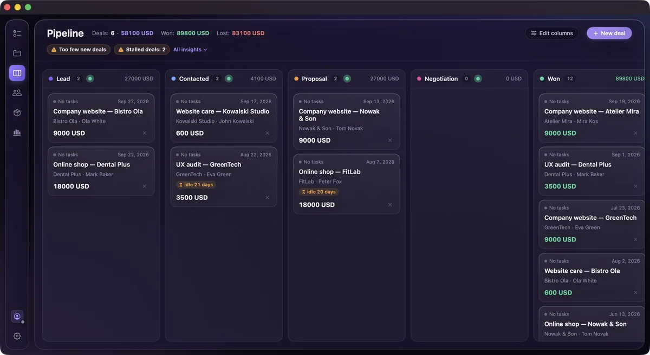Expand the All insights dropdown
650x355 pixels.
tap(190, 50)
